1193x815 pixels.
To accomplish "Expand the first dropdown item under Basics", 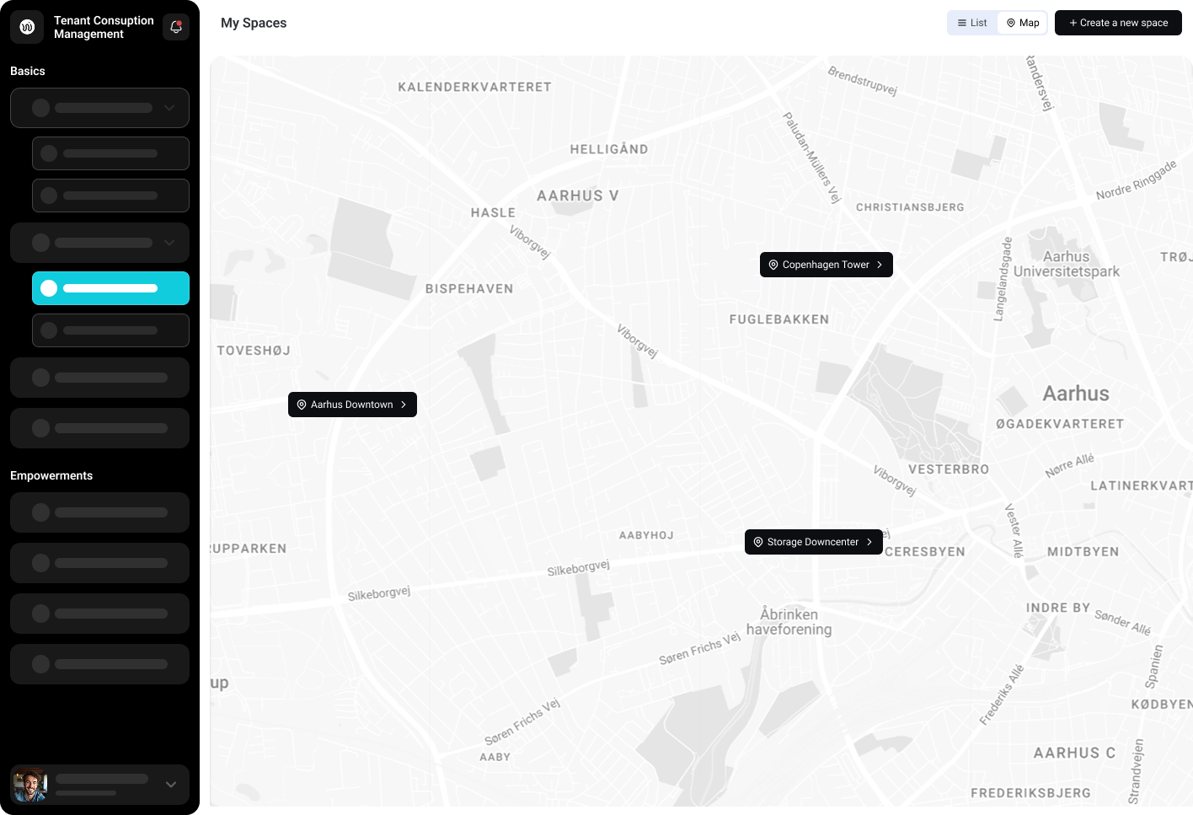I will pos(99,108).
